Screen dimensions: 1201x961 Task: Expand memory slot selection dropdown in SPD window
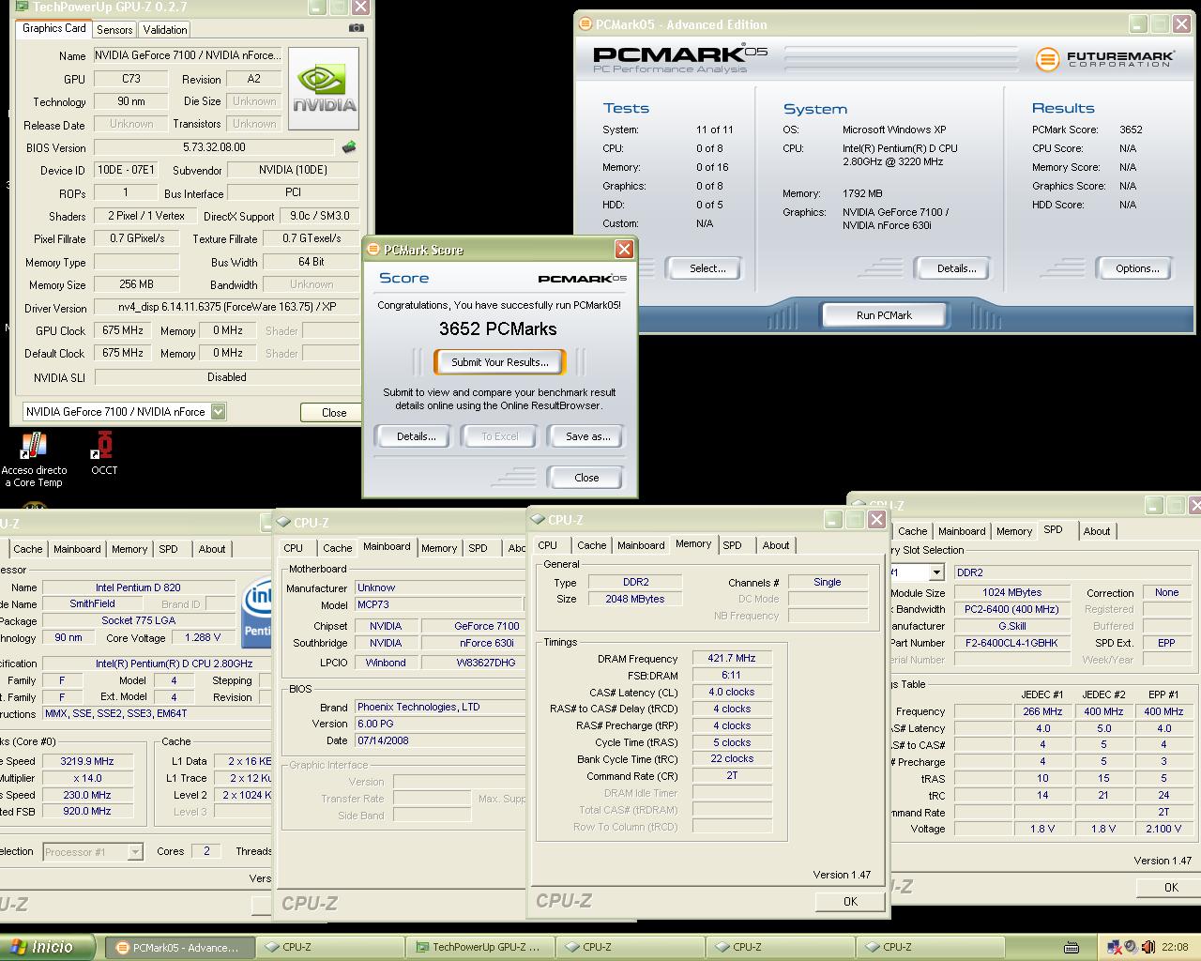935,572
